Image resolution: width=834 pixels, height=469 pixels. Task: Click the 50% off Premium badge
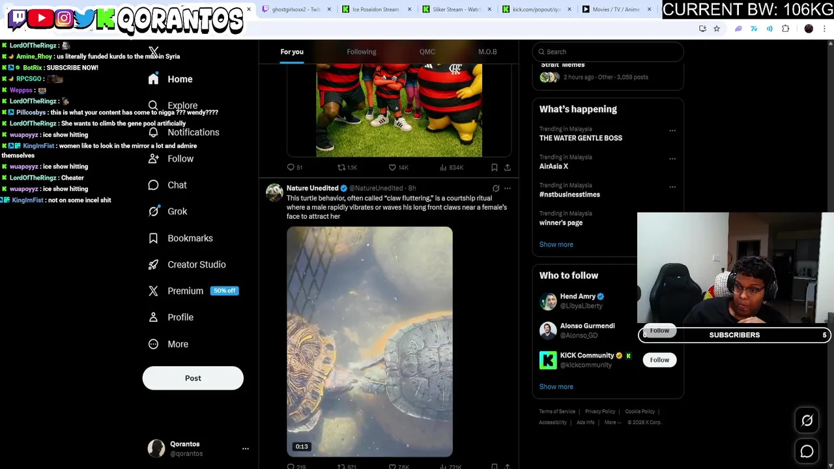click(x=224, y=291)
